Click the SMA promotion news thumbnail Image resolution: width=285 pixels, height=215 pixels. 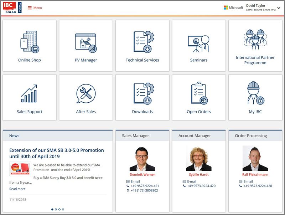[20, 169]
